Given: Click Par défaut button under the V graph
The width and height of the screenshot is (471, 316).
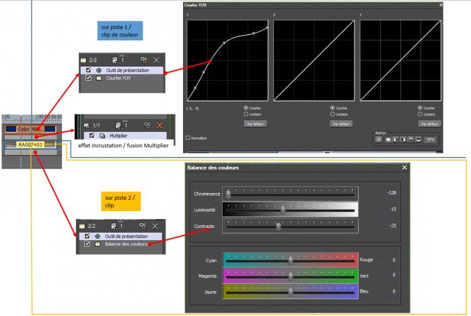Looking at the screenshot, I should 429,124.
